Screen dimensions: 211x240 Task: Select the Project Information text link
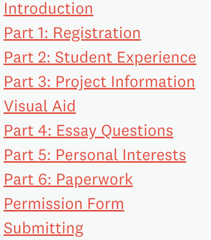point(125,82)
